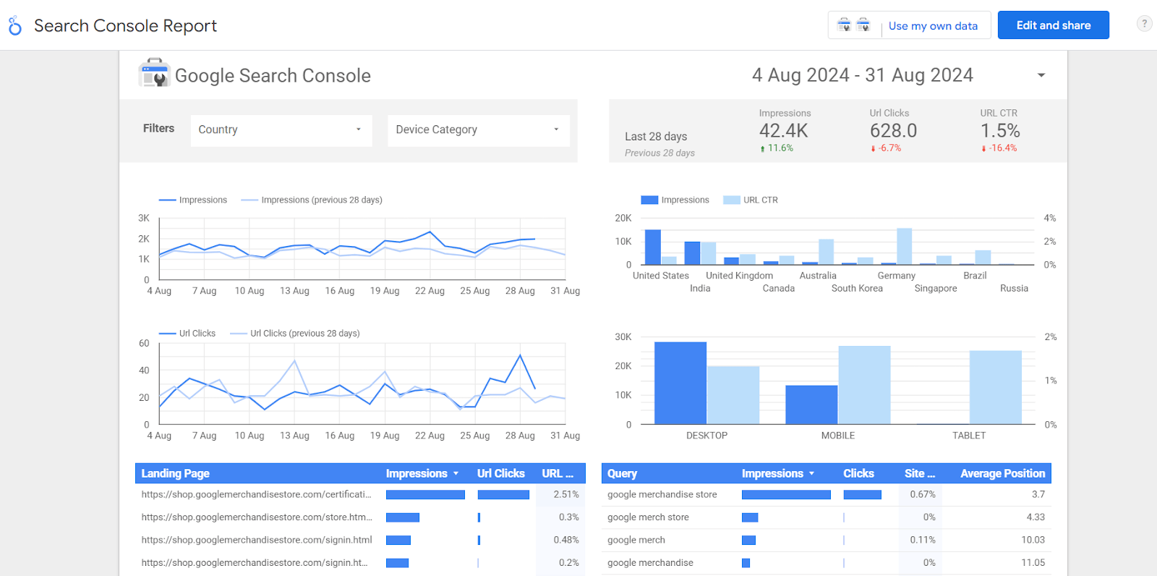Click the Site column header in Query table

(x=920, y=474)
